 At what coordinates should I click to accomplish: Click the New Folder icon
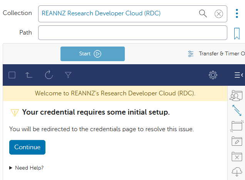[237, 126]
